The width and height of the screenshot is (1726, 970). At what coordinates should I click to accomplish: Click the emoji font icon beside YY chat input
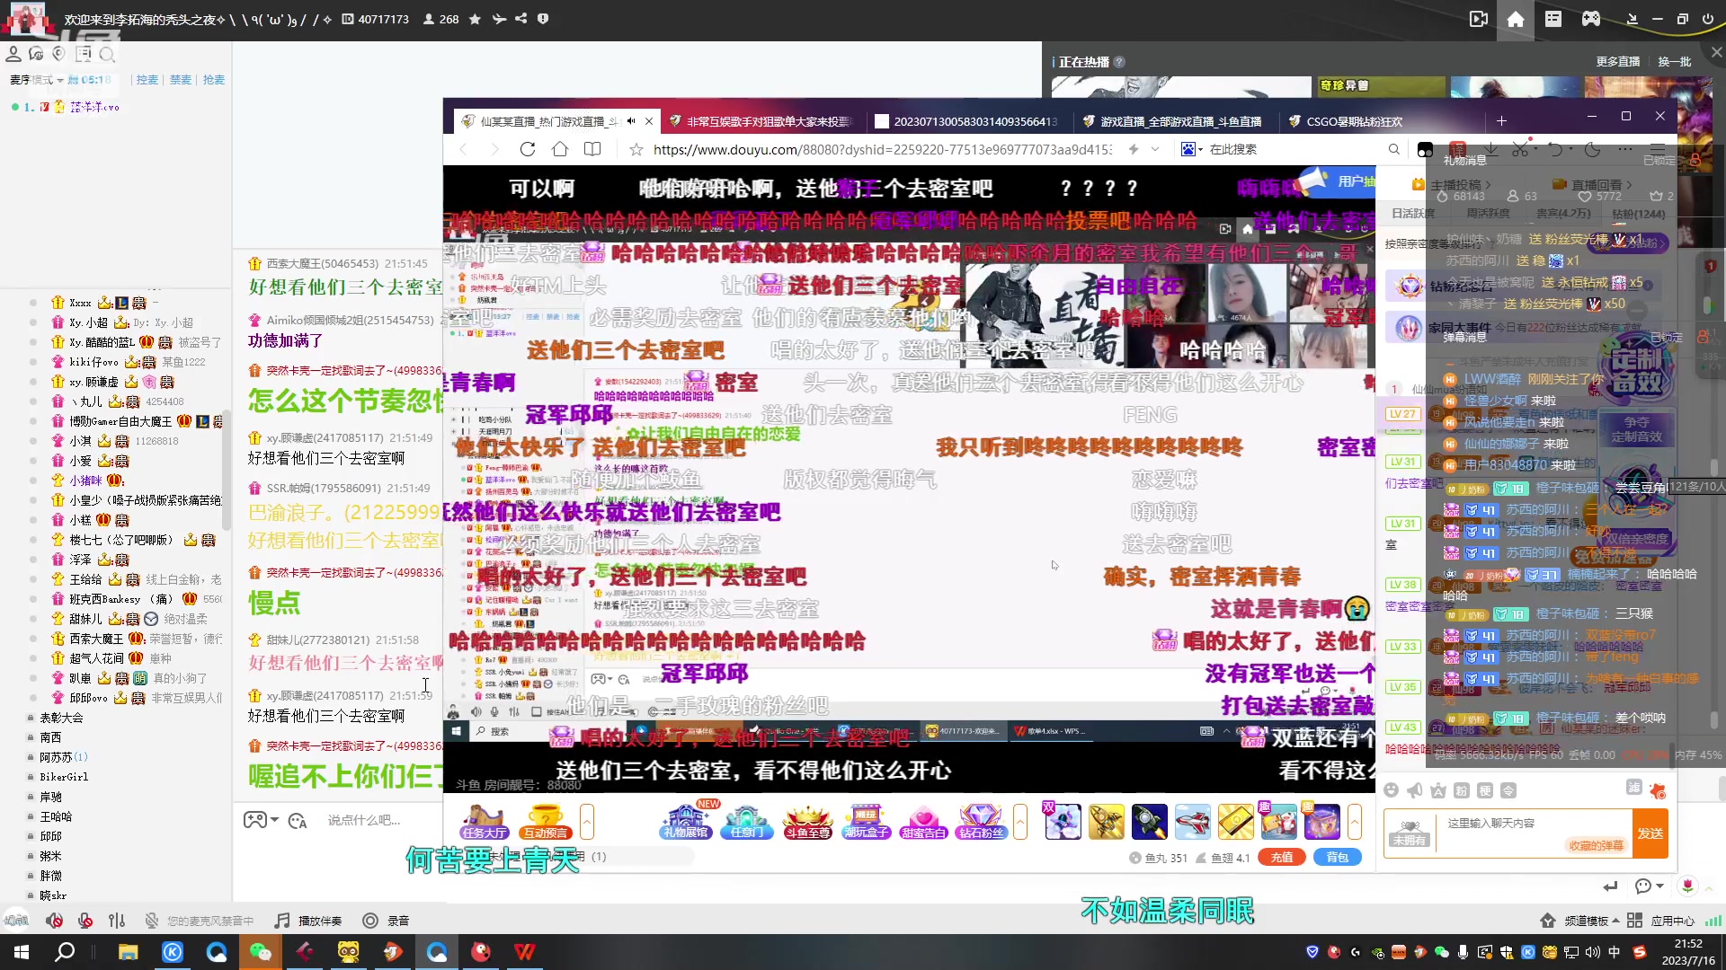(298, 820)
